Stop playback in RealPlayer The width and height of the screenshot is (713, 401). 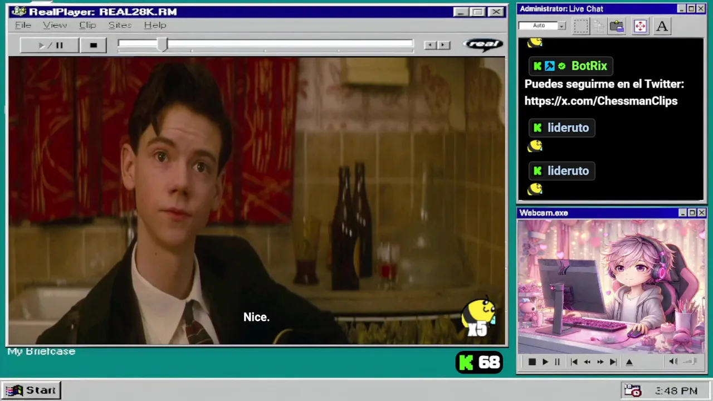(94, 45)
